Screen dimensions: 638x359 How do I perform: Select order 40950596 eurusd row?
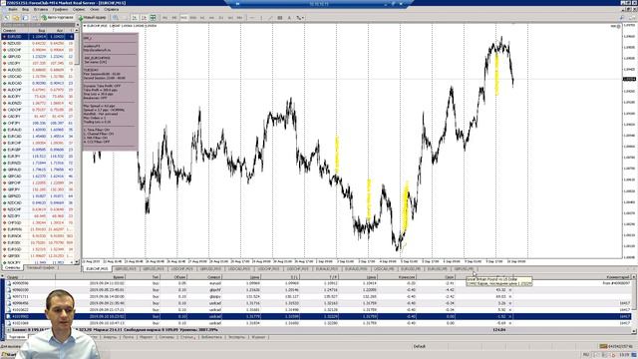[x=318, y=283]
